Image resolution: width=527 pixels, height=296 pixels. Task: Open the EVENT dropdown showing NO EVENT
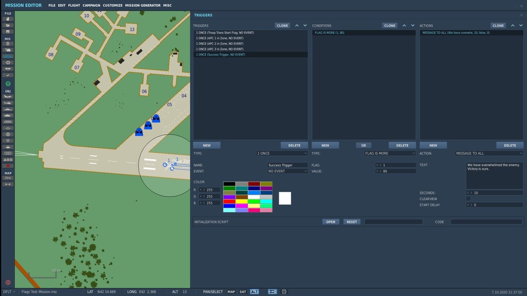tap(287, 171)
